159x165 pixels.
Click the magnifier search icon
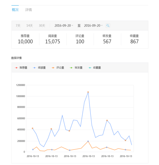point(108,26)
